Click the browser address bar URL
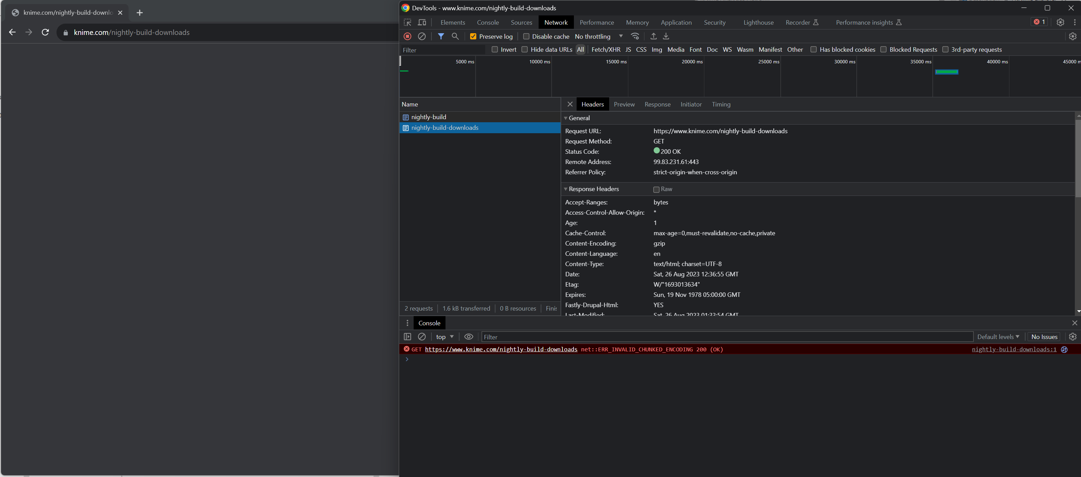The image size is (1081, 477). tap(132, 32)
